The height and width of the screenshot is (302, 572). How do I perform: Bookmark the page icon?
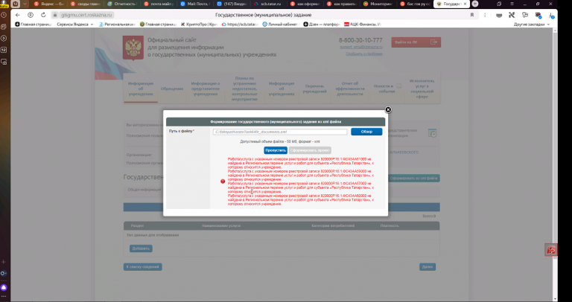click(x=472, y=15)
